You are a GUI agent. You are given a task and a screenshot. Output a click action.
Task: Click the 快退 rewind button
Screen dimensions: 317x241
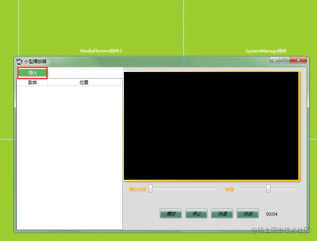coord(222,213)
